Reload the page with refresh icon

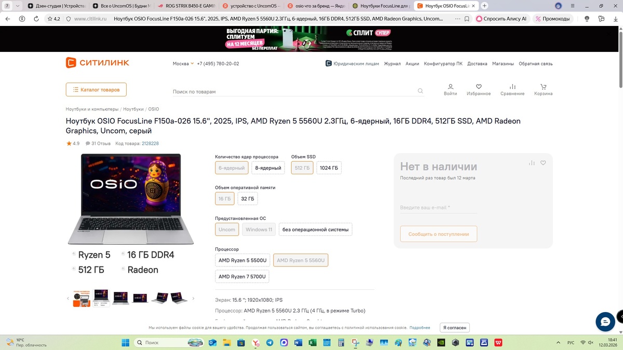(x=36, y=19)
